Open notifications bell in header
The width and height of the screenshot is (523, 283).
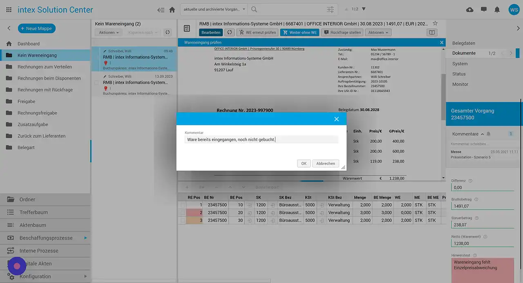(497, 10)
